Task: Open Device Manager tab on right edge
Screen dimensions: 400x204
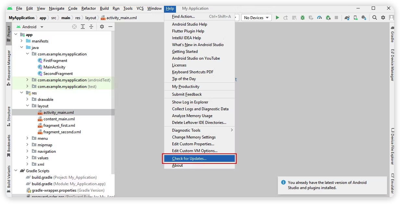Action: click(x=392, y=65)
